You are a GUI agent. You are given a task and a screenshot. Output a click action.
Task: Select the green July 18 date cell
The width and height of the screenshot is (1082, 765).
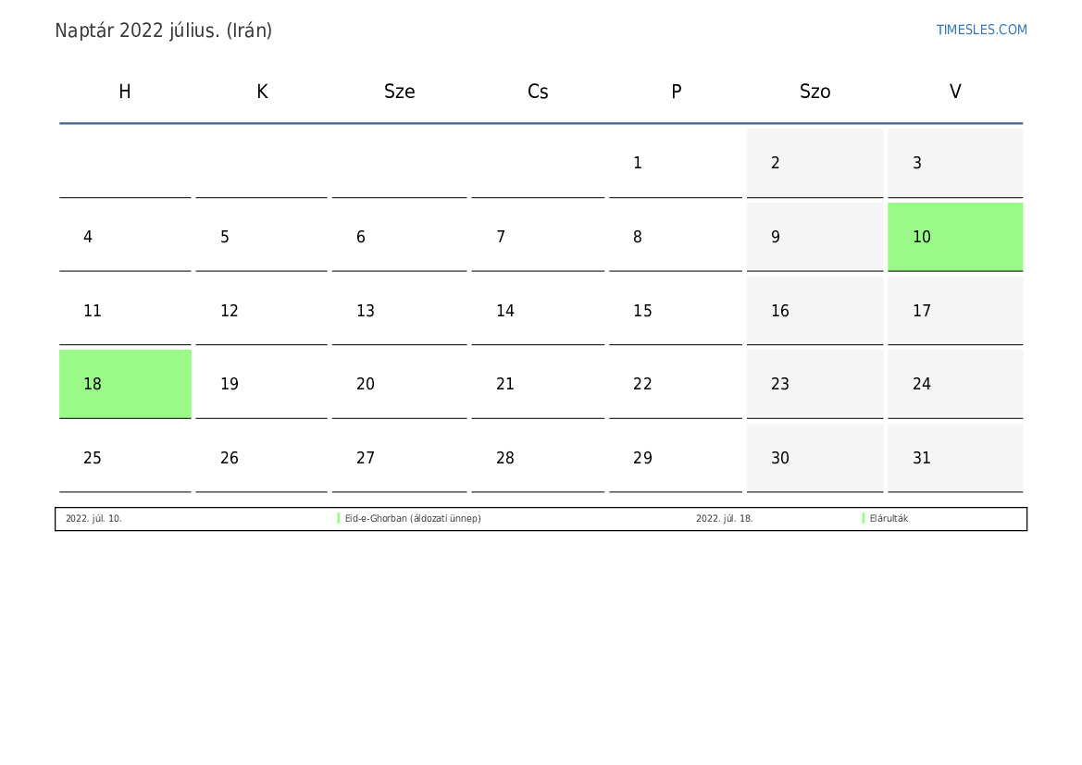[x=125, y=384]
